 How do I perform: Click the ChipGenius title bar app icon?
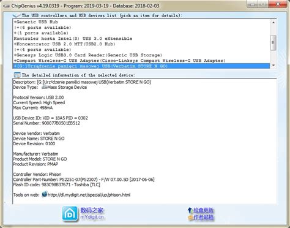pyautogui.click(x=6, y=6)
